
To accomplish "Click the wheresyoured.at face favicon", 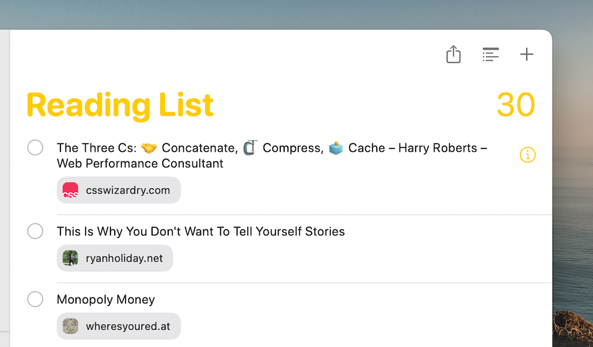I will click(x=71, y=326).
